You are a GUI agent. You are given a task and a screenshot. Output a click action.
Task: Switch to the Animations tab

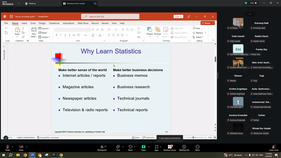click(x=68, y=23)
